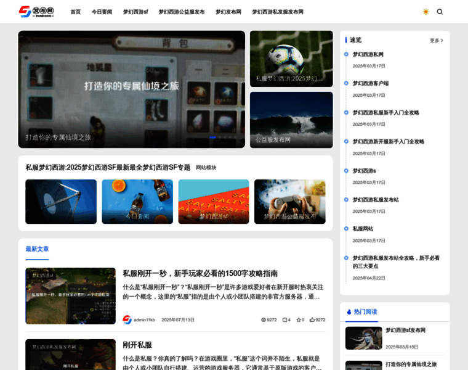Open the dark blue speaker category card
468x370 pixels.
[x=61, y=202]
